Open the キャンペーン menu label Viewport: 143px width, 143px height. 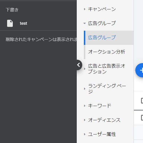(x=102, y=9)
